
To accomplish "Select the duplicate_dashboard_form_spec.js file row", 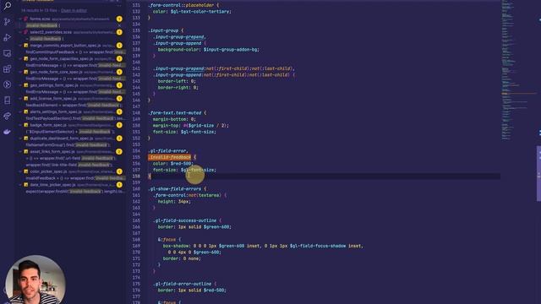I will pos(71,138).
